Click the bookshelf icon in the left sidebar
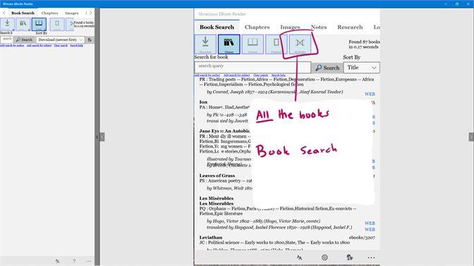This screenshot has width=474, height=266. pyautogui.click(x=23, y=24)
